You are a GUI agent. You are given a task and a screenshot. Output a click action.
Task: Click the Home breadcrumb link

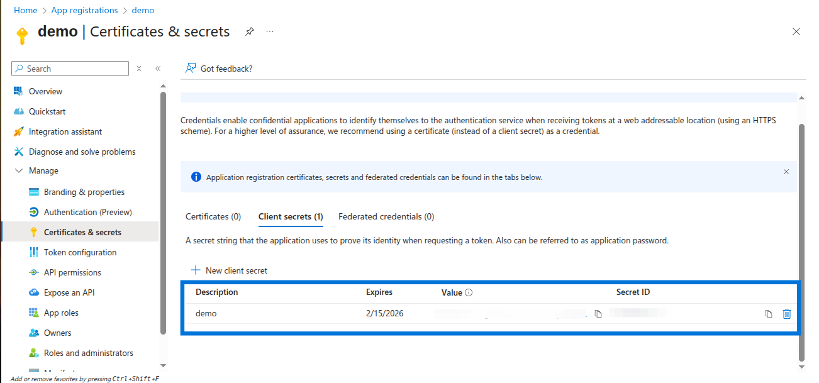(x=25, y=10)
